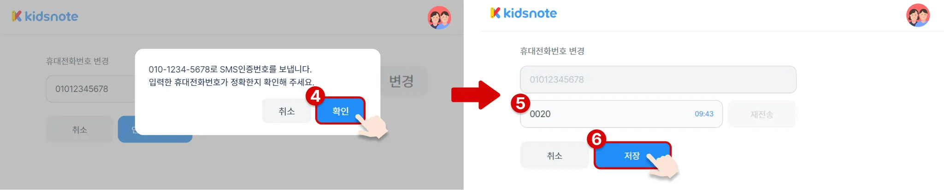
Task: Open profile avatar in right panel
Action: [x=918, y=15]
